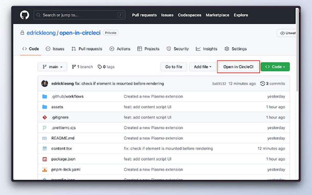
Task: Switch to the Insights tab
Action: click(x=207, y=49)
